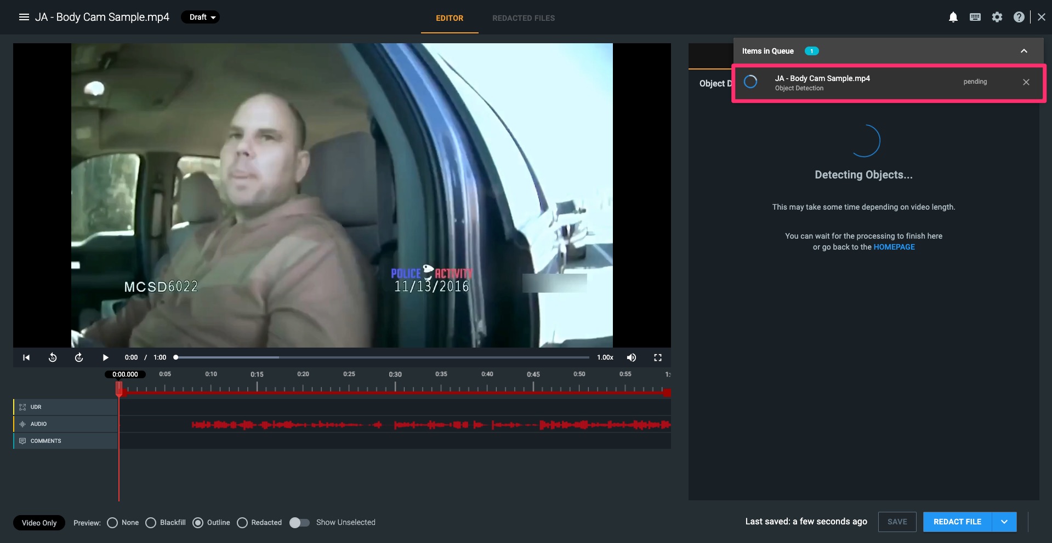Viewport: 1052px width, 543px height.
Task: Open the settings gear icon
Action: click(998, 17)
